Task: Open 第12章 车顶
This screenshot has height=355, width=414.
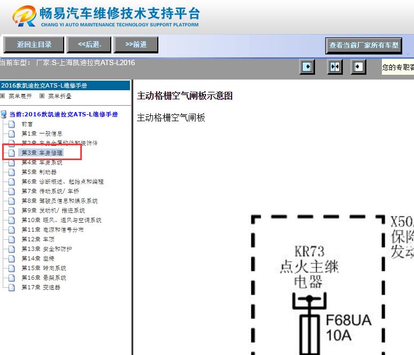Action: [38, 239]
